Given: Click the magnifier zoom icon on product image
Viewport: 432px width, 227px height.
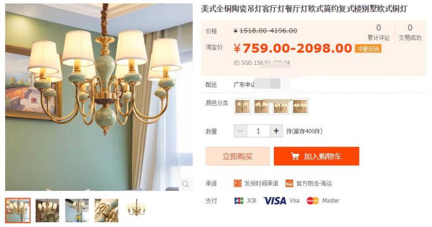Looking at the screenshot, I should 185,184.
